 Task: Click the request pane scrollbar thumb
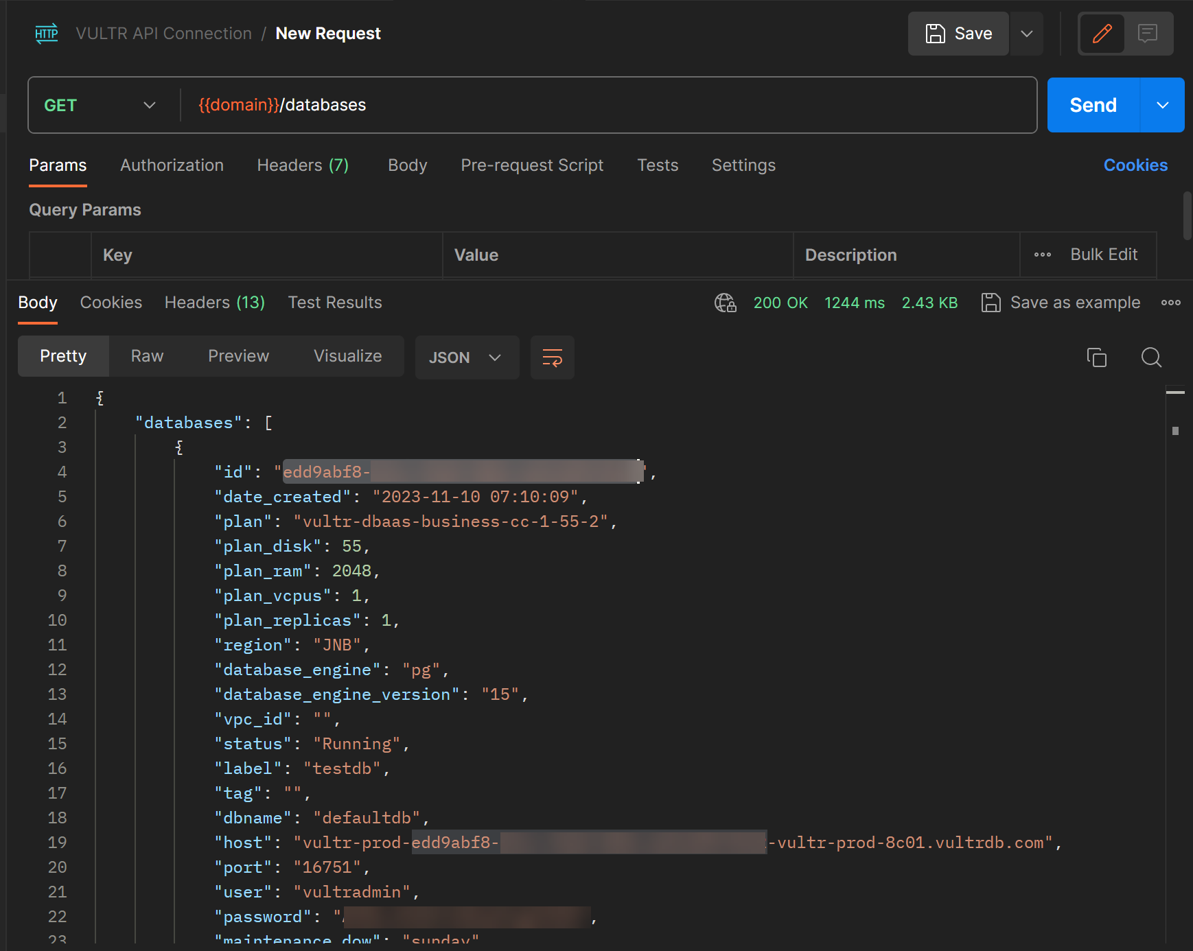pyautogui.click(x=1188, y=215)
